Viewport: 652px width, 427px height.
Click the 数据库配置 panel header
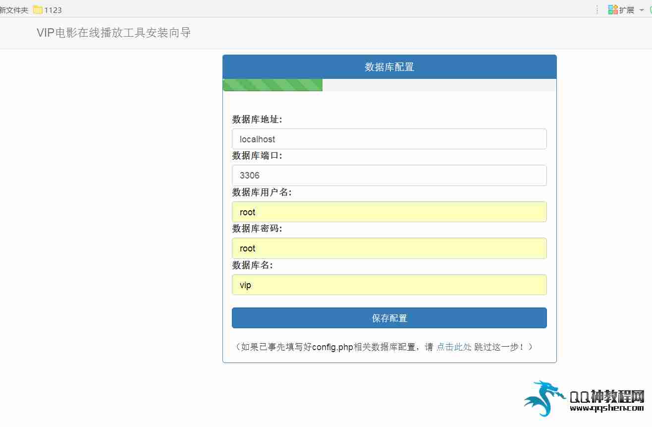click(389, 67)
